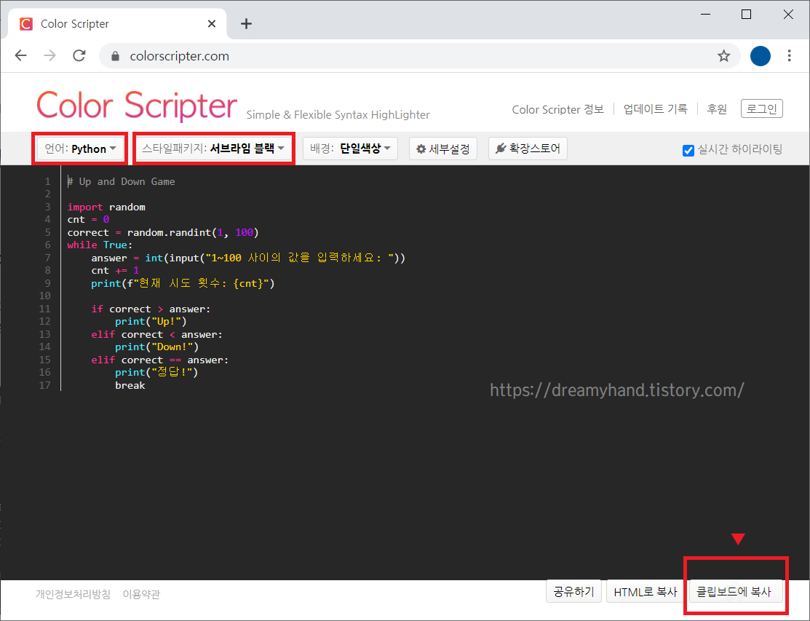Open the 후원 link

[x=717, y=109]
